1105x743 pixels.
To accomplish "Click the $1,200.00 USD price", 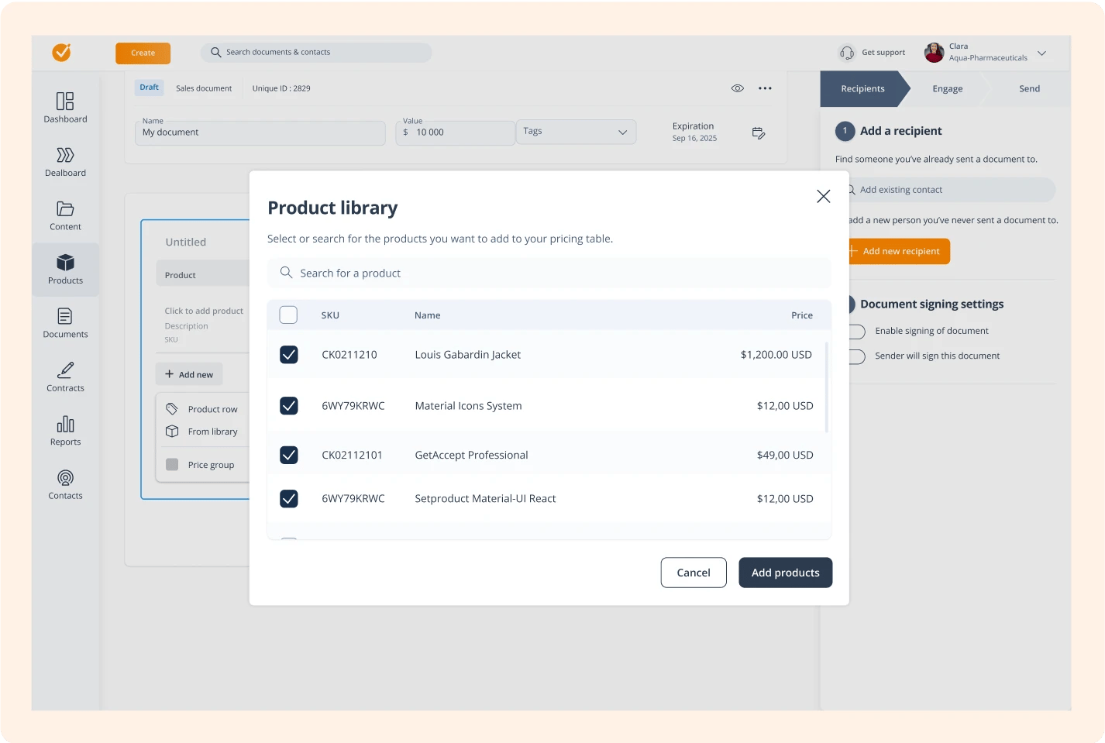I will pos(776,355).
